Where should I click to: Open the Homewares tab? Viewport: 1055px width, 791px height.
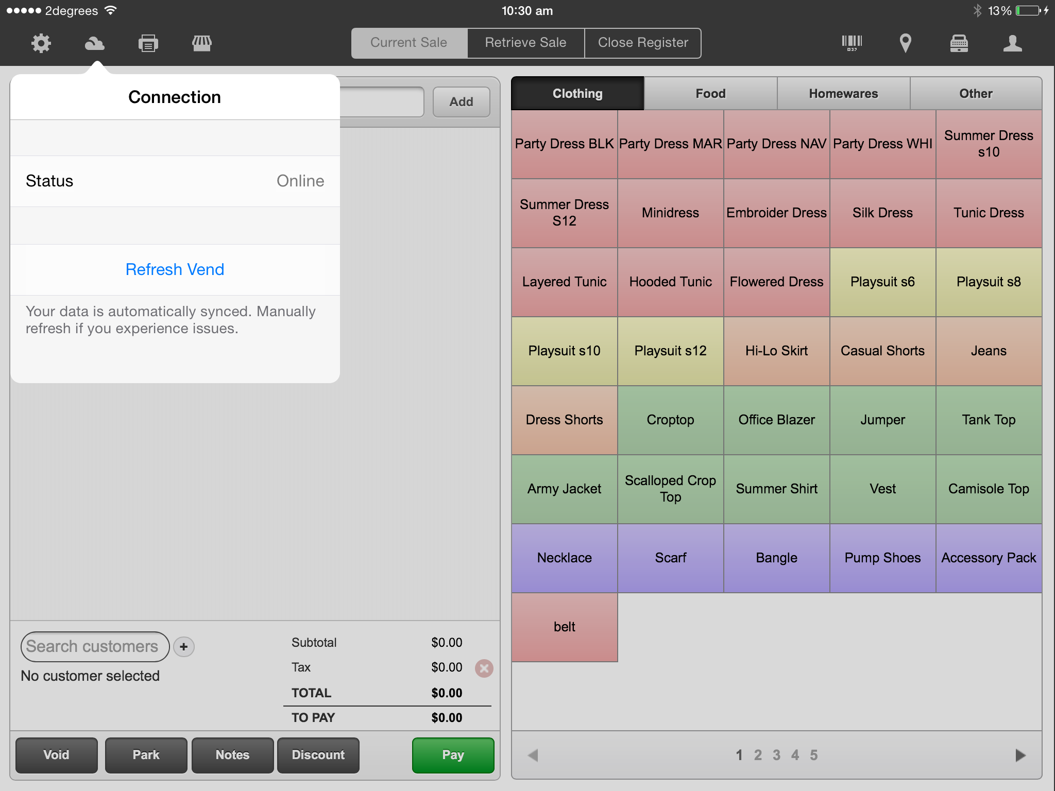pyautogui.click(x=843, y=94)
